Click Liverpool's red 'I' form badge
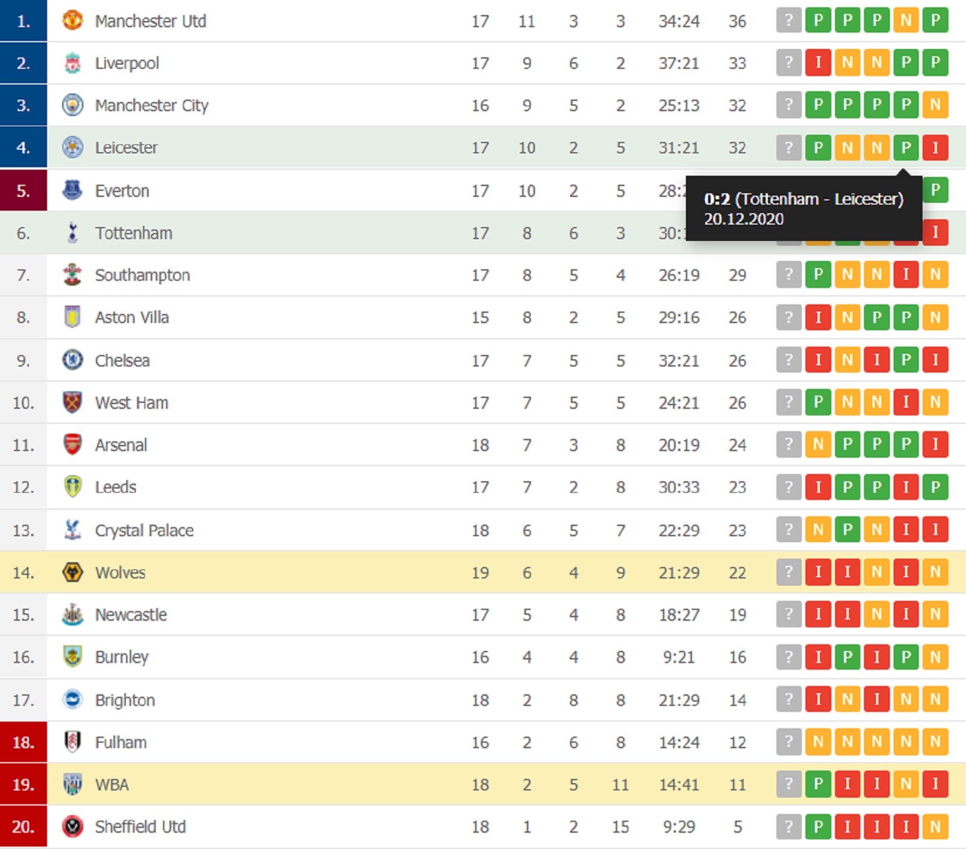 coord(818,63)
